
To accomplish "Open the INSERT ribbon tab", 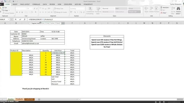I will [15, 4].
